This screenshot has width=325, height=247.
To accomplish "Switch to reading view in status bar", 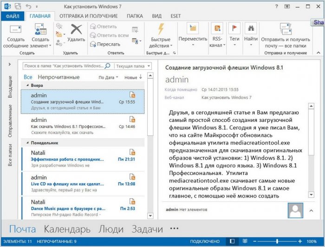I will point(245,241).
